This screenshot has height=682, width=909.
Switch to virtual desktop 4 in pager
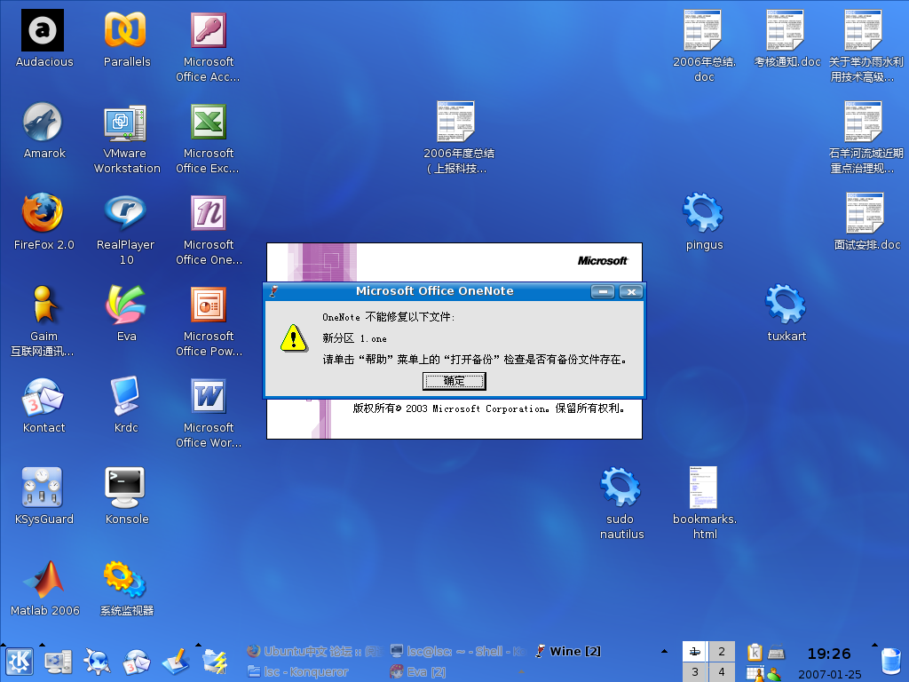(722, 671)
